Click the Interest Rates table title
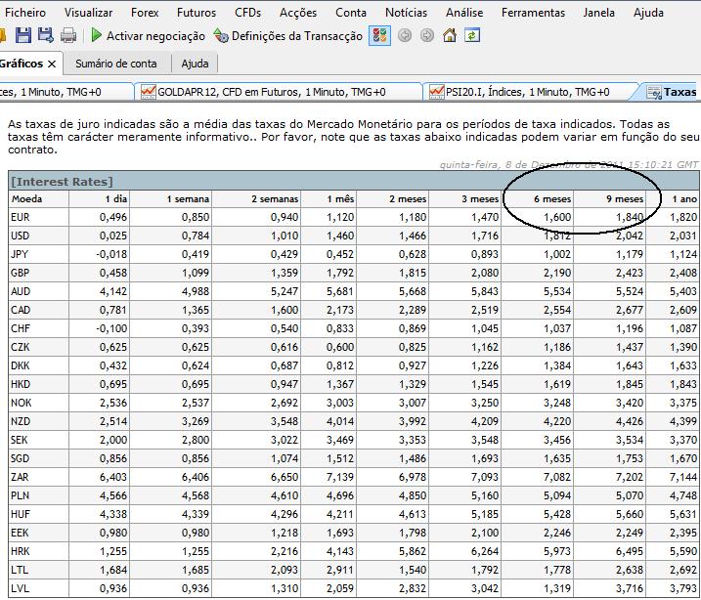 [x=63, y=182]
